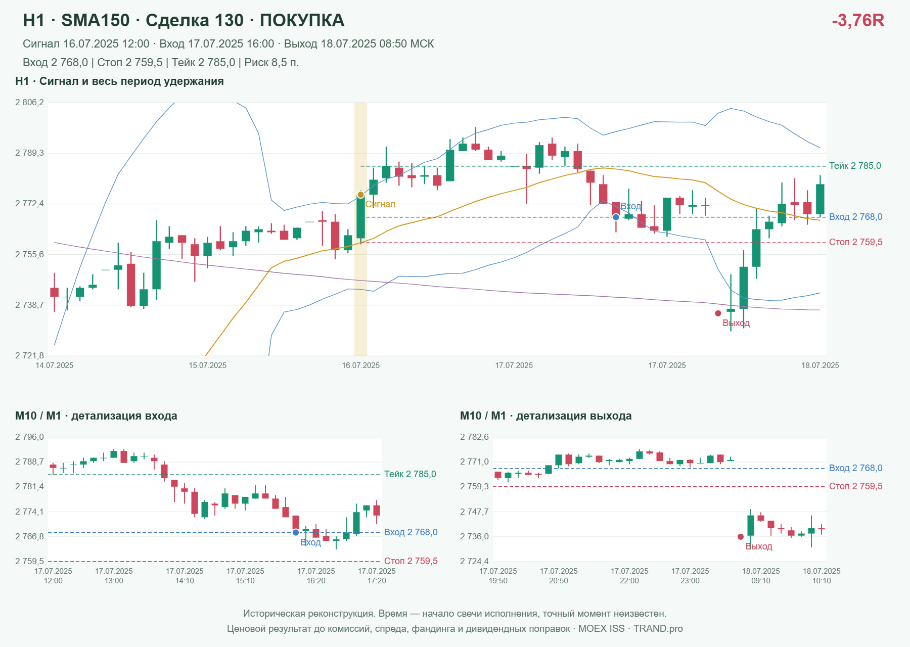Click 'Стоп 2 759,5' label in entry detail chart
910x647 pixels.
click(x=411, y=561)
